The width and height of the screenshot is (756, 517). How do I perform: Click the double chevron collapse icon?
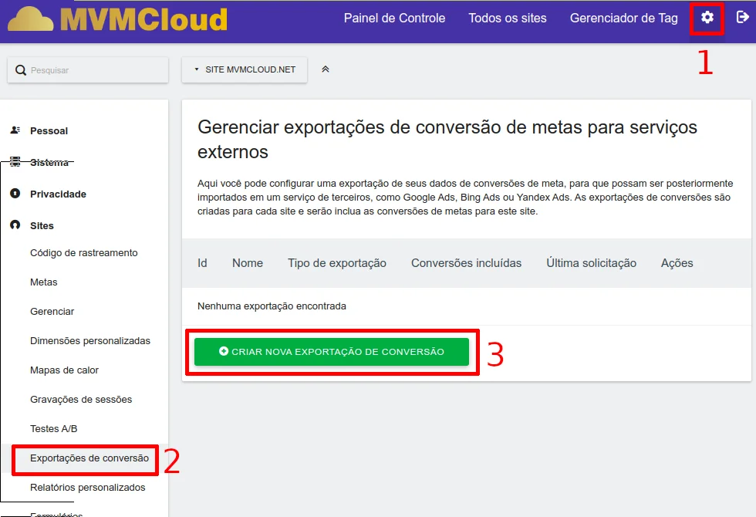click(x=326, y=69)
